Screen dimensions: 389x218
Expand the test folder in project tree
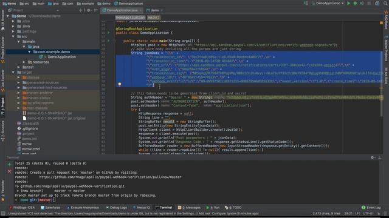[19, 67]
